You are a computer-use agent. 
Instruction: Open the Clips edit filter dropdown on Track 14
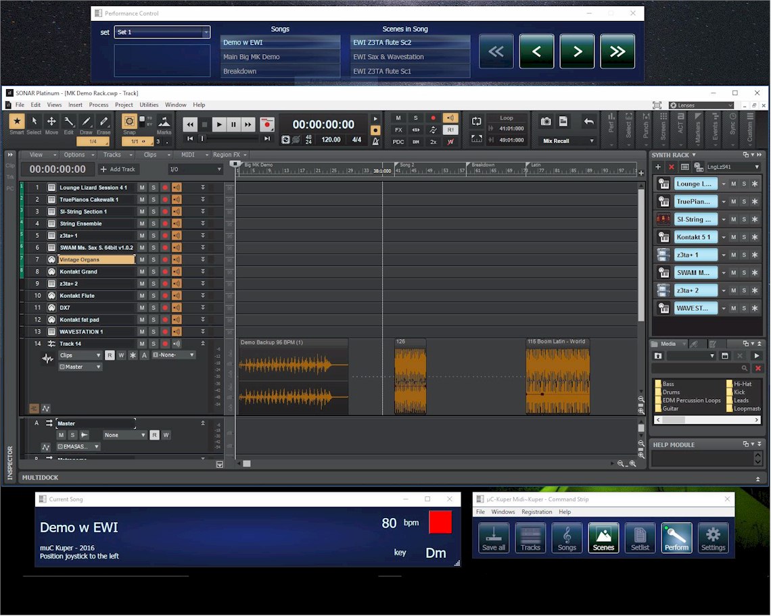pos(80,355)
